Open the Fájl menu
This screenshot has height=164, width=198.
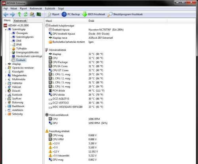coord(6,9)
